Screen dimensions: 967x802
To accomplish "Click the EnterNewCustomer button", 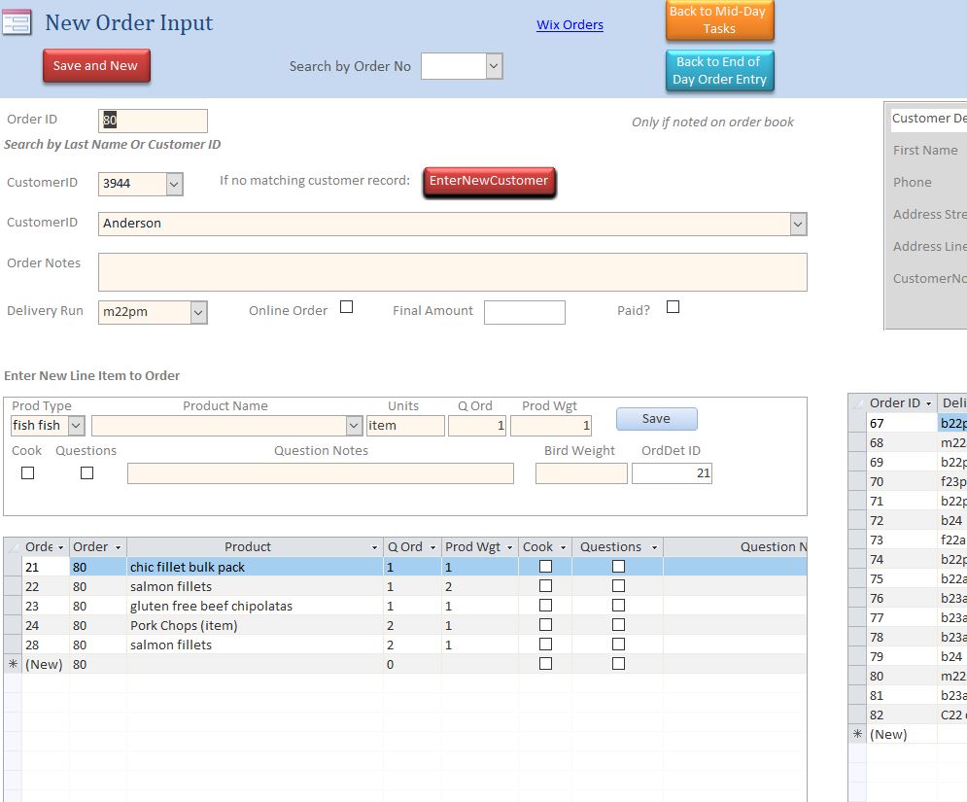I will coord(489,181).
